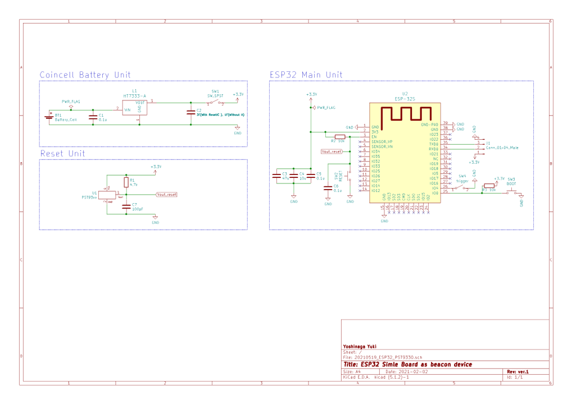Select the ESP-32S antenna trace graphic
572x404 pixels.
click(406, 117)
